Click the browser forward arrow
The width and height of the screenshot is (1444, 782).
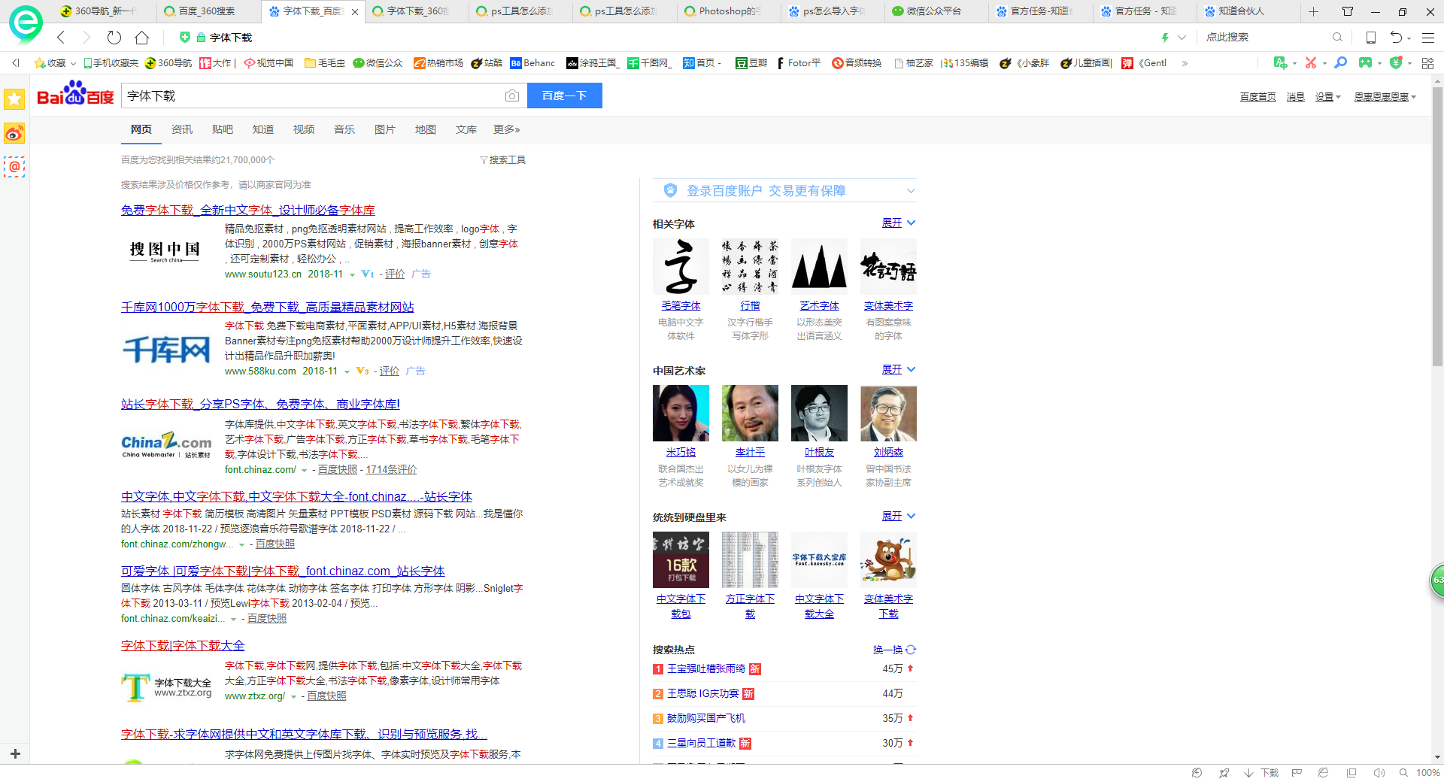pyautogui.click(x=86, y=38)
